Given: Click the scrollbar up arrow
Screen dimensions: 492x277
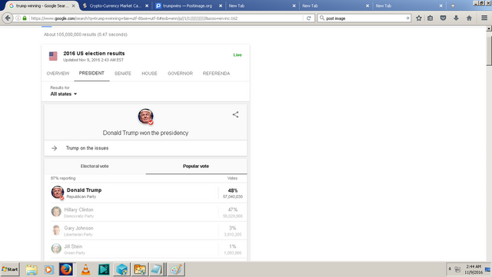Looking at the screenshot, I should (489, 29).
